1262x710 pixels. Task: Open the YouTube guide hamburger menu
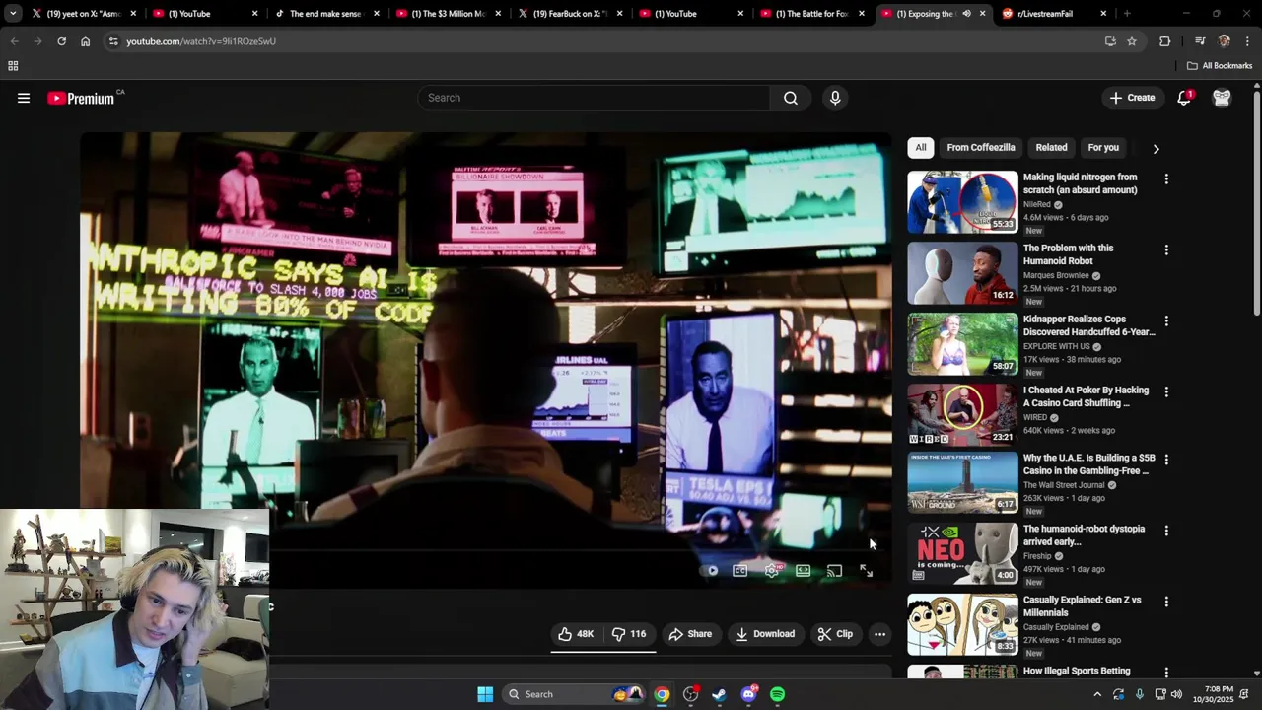24,98
